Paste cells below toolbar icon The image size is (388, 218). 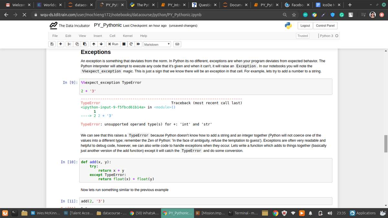[x=85, y=44]
